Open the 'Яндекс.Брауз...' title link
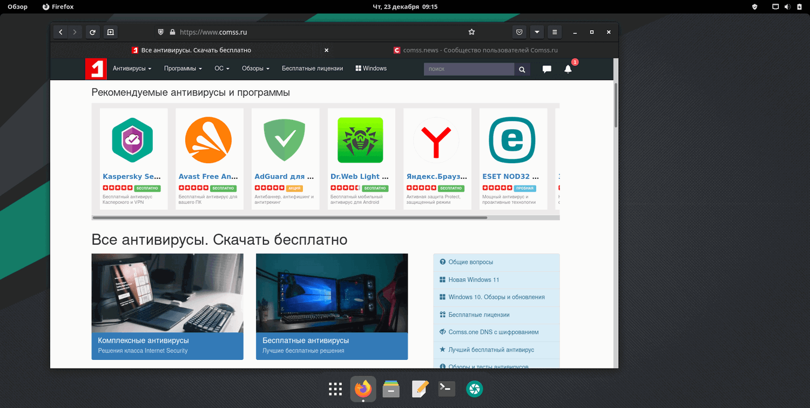The image size is (810, 408). (x=436, y=177)
